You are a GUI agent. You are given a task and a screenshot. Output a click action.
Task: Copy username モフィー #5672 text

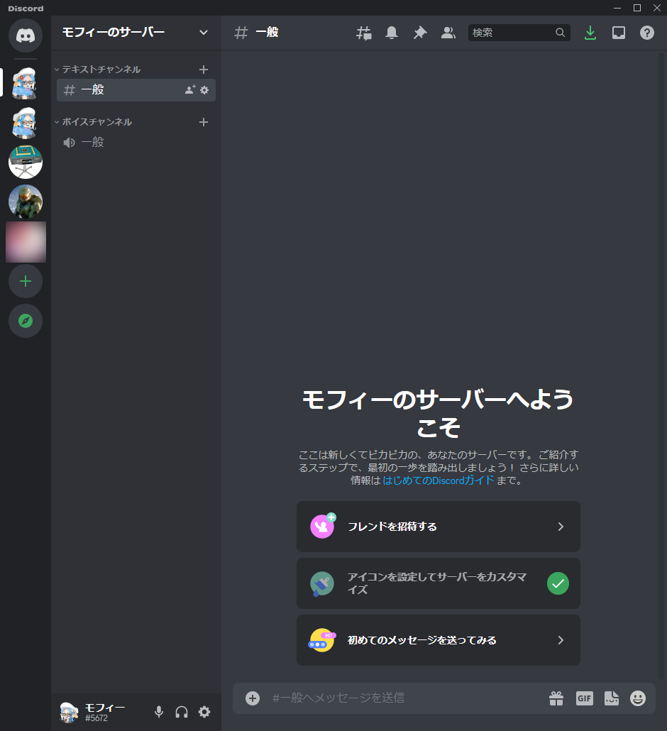[x=105, y=713]
